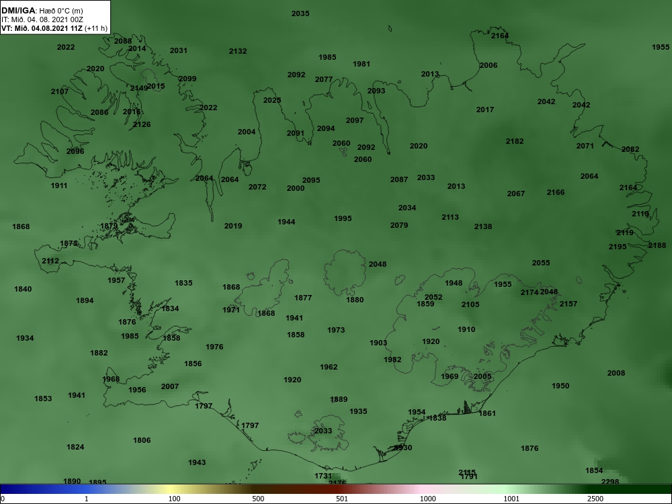
Task: Click the map value '2007'
Action: point(170,386)
